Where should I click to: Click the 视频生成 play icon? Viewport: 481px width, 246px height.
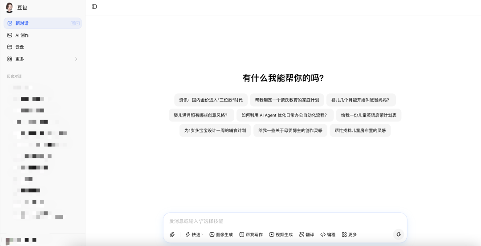[x=272, y=235]
